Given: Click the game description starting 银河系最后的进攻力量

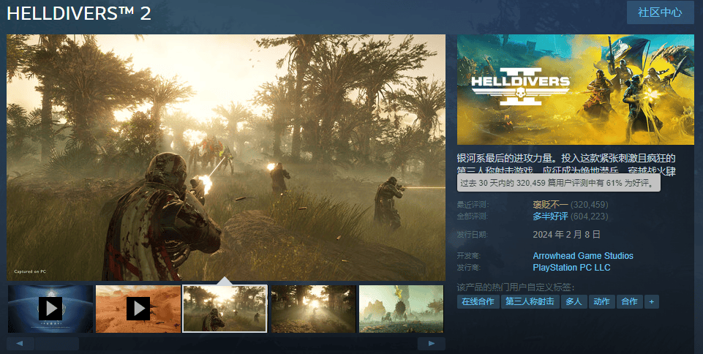Looking at the screenshot, I should pyautogui.click(x=566, y=164).
